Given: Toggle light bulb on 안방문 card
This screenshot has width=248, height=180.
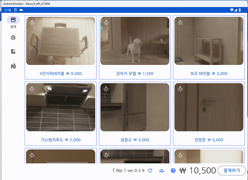Looking at the screenshot, I should tap(180, 89).
